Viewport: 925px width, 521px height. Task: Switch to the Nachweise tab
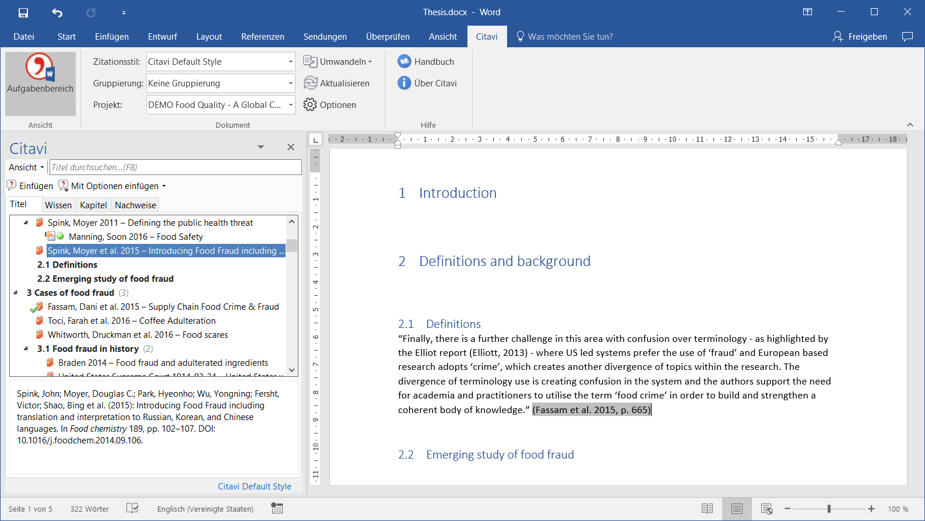click(x=135, y=205)
